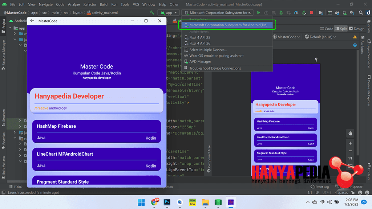372x209 pixels.
Task: Zoom out with the minus button in the design preview
Action: [x=350, y=151]
